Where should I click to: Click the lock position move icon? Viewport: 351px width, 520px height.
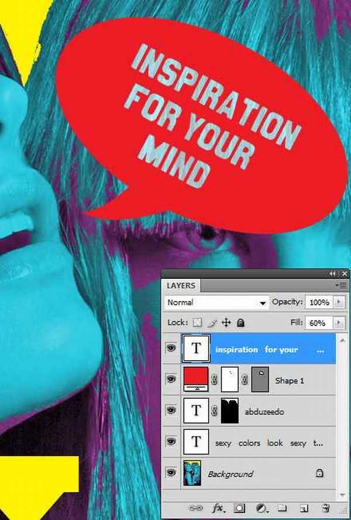click(227, 323)
